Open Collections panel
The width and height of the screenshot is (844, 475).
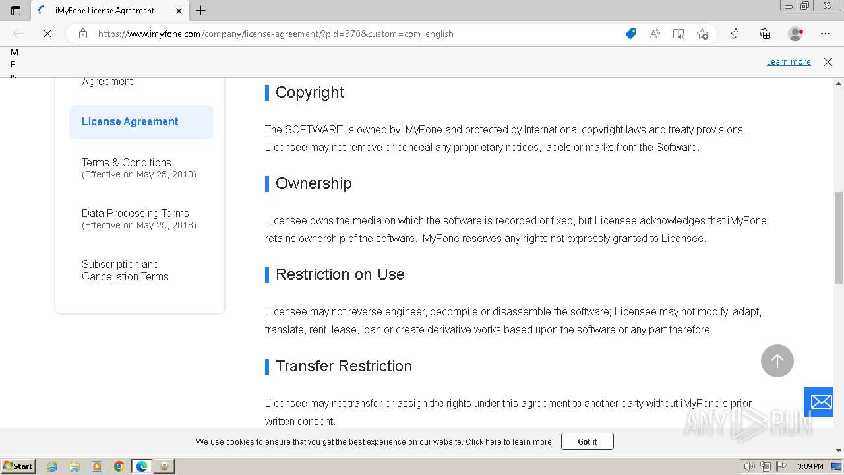click(x=765, y=34)
